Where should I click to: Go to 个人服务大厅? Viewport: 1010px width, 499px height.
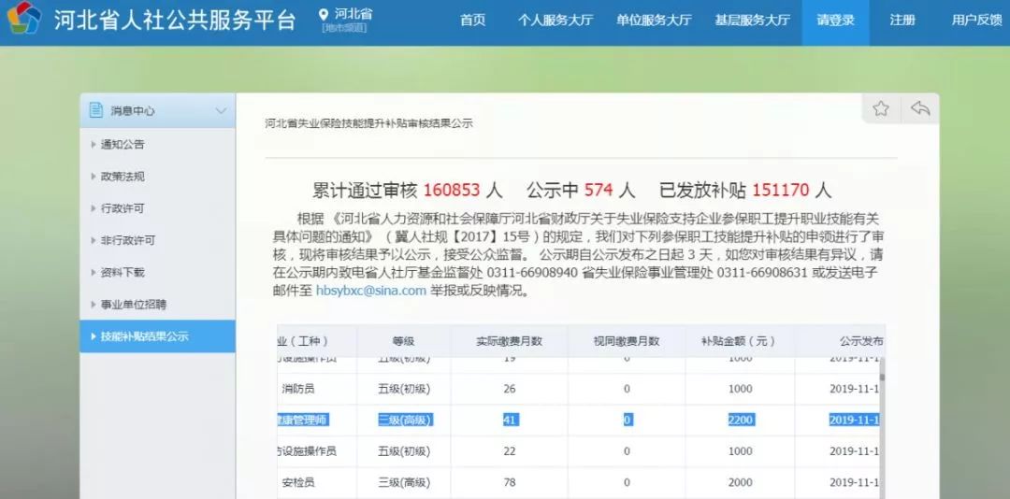555,21
